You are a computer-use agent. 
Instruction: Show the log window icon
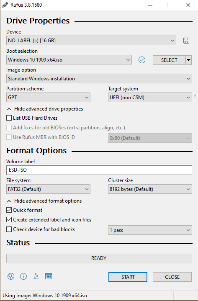pos(49,276)
